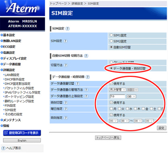This screenshot has height=153, width=168.
Task: Open help for 自動SIM切替 切替方法 heading
Action: coord(86,56)
